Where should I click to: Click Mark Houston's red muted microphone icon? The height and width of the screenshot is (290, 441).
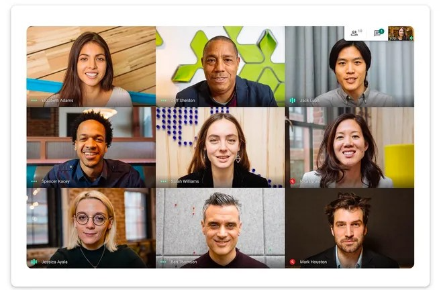293,262
